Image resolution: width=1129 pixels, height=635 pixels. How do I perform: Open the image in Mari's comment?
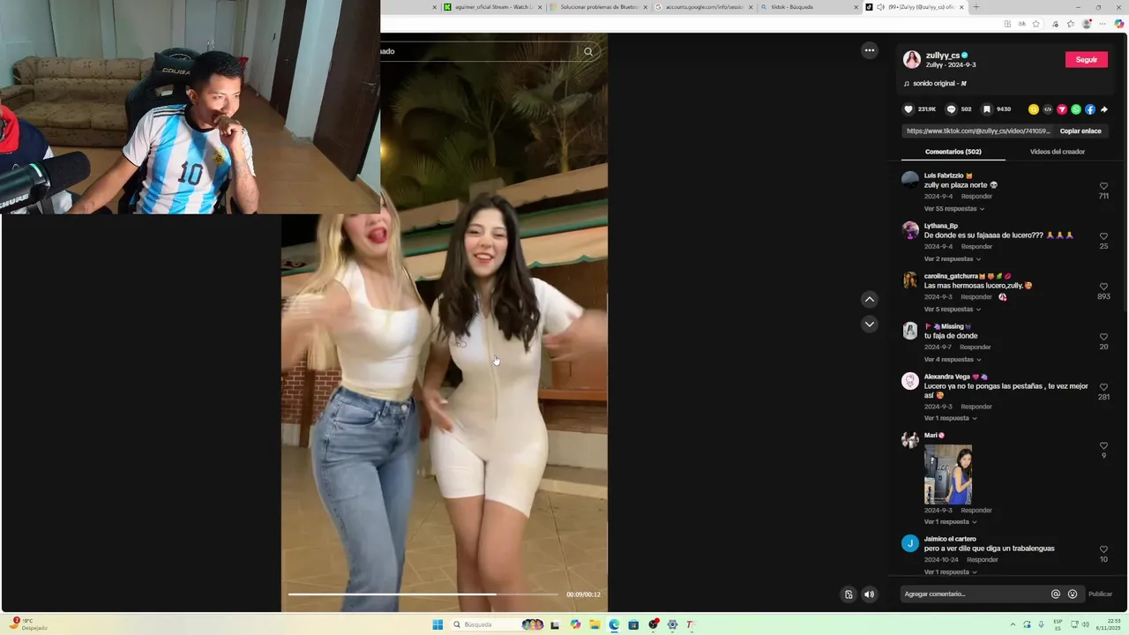(x=948, y=474)
